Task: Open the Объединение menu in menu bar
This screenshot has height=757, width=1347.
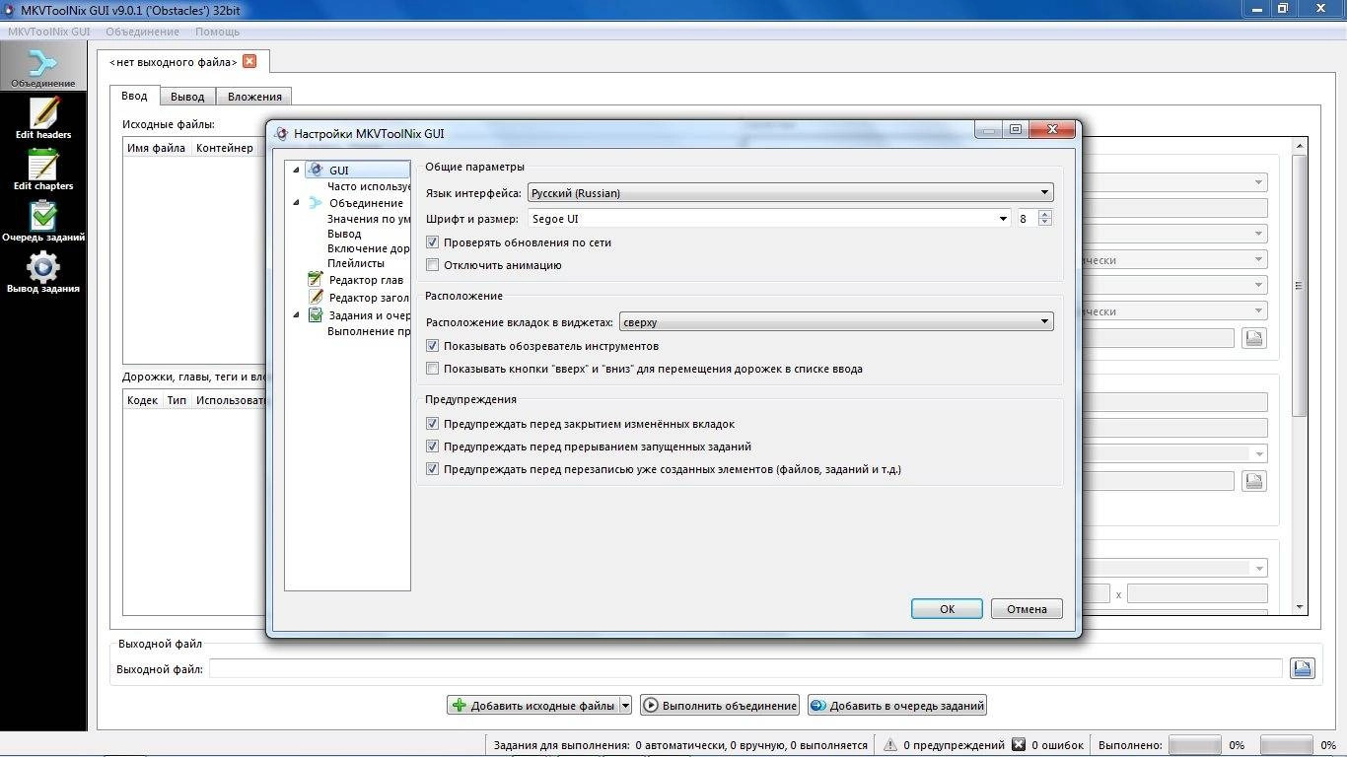Action: pos(142,32)
